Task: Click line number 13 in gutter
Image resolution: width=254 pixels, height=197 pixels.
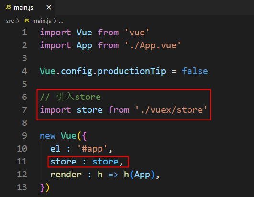Action: click(22, 187)
